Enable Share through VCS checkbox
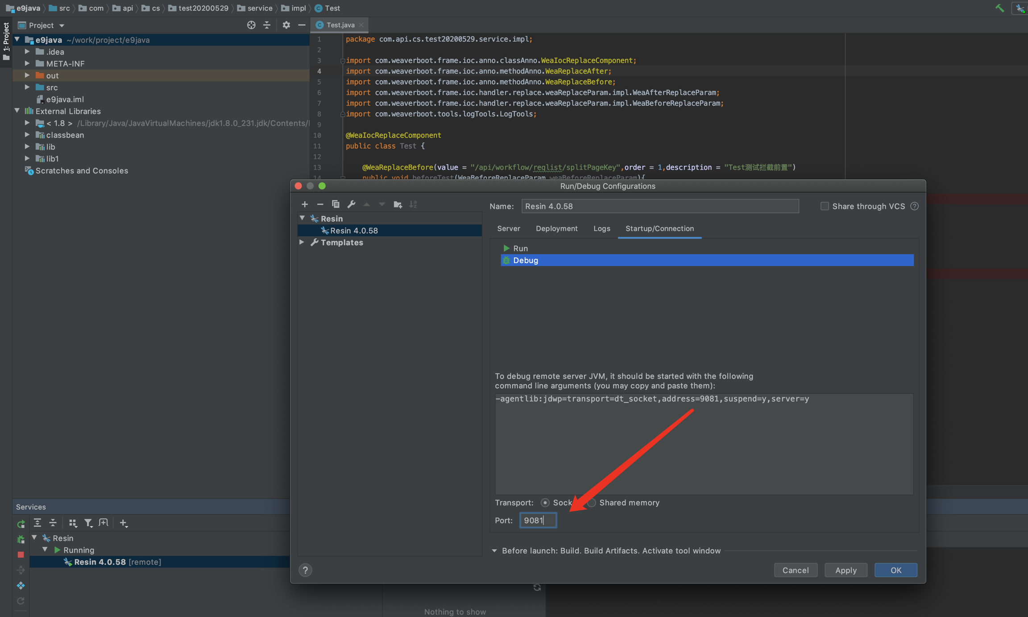 click(x=825, y=206)
